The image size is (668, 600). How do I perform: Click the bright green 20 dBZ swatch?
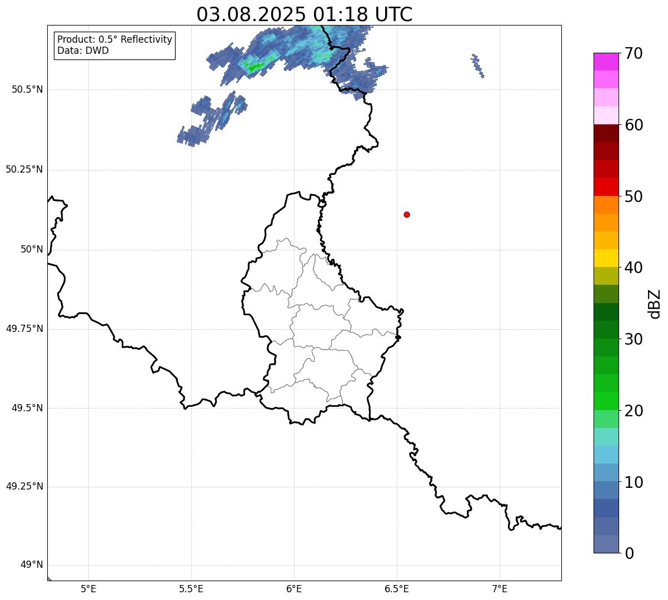click(x=606, y=401)
